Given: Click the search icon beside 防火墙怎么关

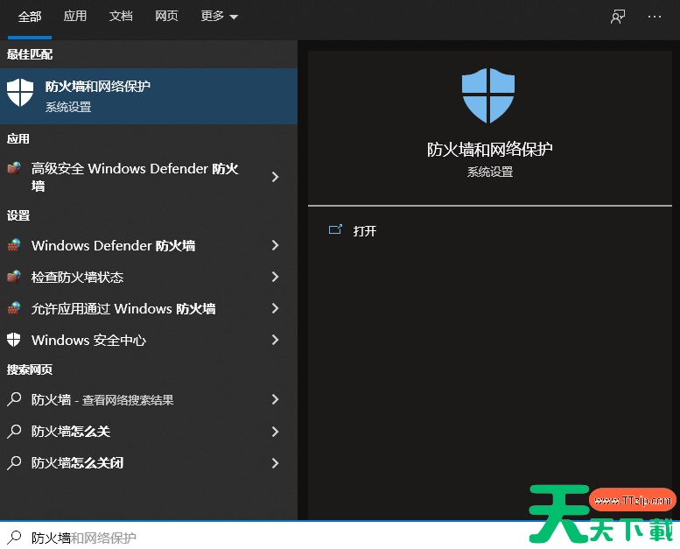Looking at the screenshot, I should click(x=14, y=431).
